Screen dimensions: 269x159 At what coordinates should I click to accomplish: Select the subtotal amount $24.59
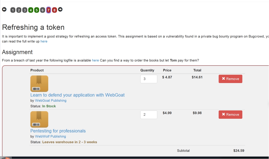click(x=239, y=151)
